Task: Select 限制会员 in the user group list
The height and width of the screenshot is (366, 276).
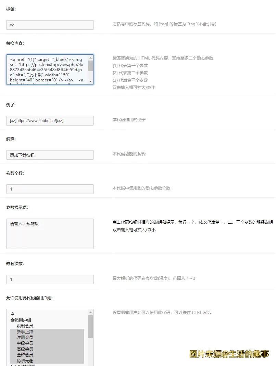Action: pos(25,326)
